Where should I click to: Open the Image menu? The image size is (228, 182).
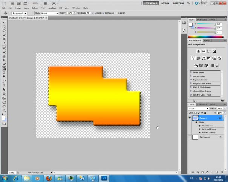pyautogui.click(x=18, y=8)
